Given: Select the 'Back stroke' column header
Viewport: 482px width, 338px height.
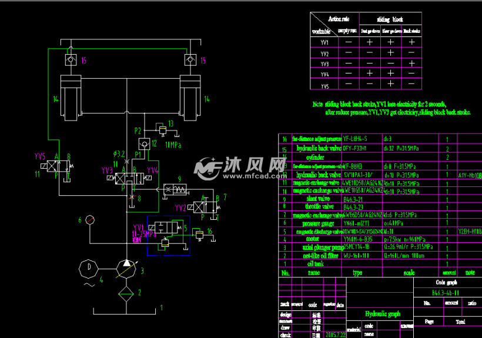Looking at the screenshot, I should pos(411,31).
